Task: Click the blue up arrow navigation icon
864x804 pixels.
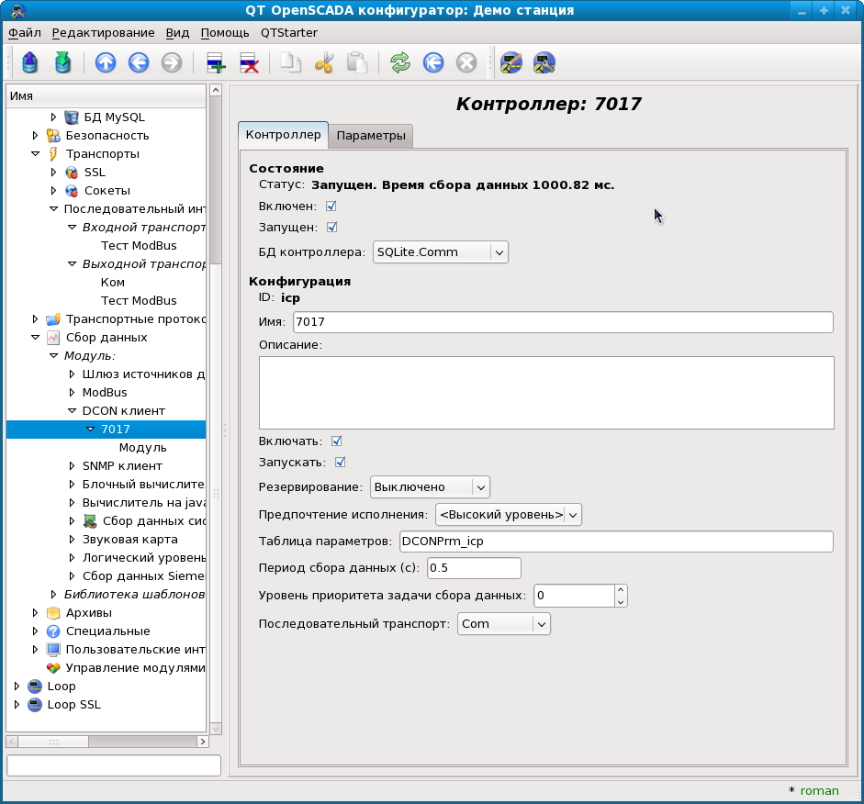Action: coord(106,63)
